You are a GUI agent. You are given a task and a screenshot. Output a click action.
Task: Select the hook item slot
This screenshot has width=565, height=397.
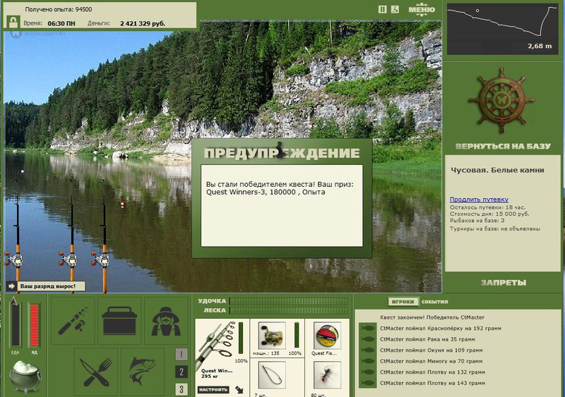point(272,375)
